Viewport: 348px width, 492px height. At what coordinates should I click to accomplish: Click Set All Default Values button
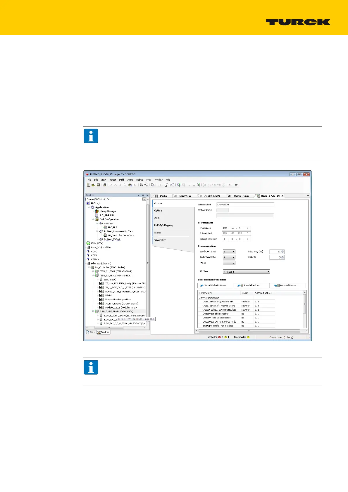pyautogui.click(x=215, y=285)
